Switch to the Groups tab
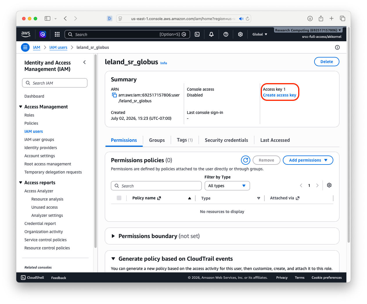Screen dimensions: 367x304 [157, 140]
